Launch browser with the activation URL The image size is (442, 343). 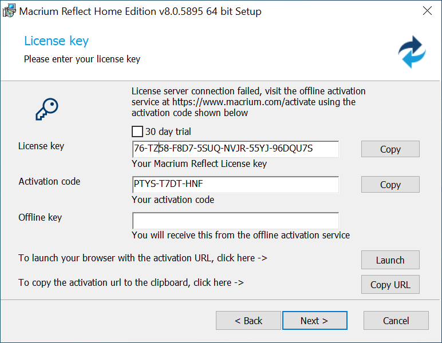(x=390, y=260)
